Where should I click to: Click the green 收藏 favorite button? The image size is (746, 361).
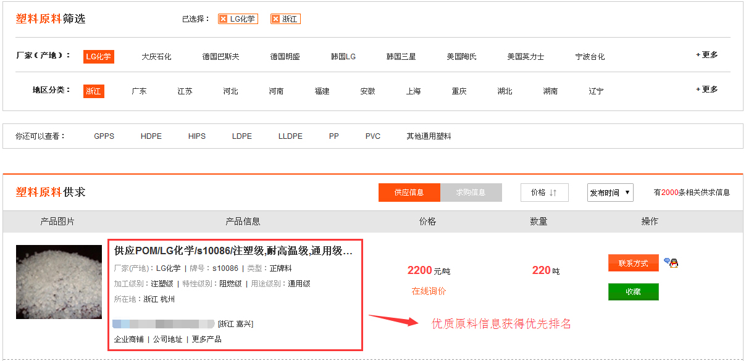(x=634, y=292)
